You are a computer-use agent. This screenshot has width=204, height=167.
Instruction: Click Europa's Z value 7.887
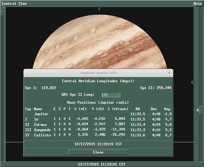(120, 124)
